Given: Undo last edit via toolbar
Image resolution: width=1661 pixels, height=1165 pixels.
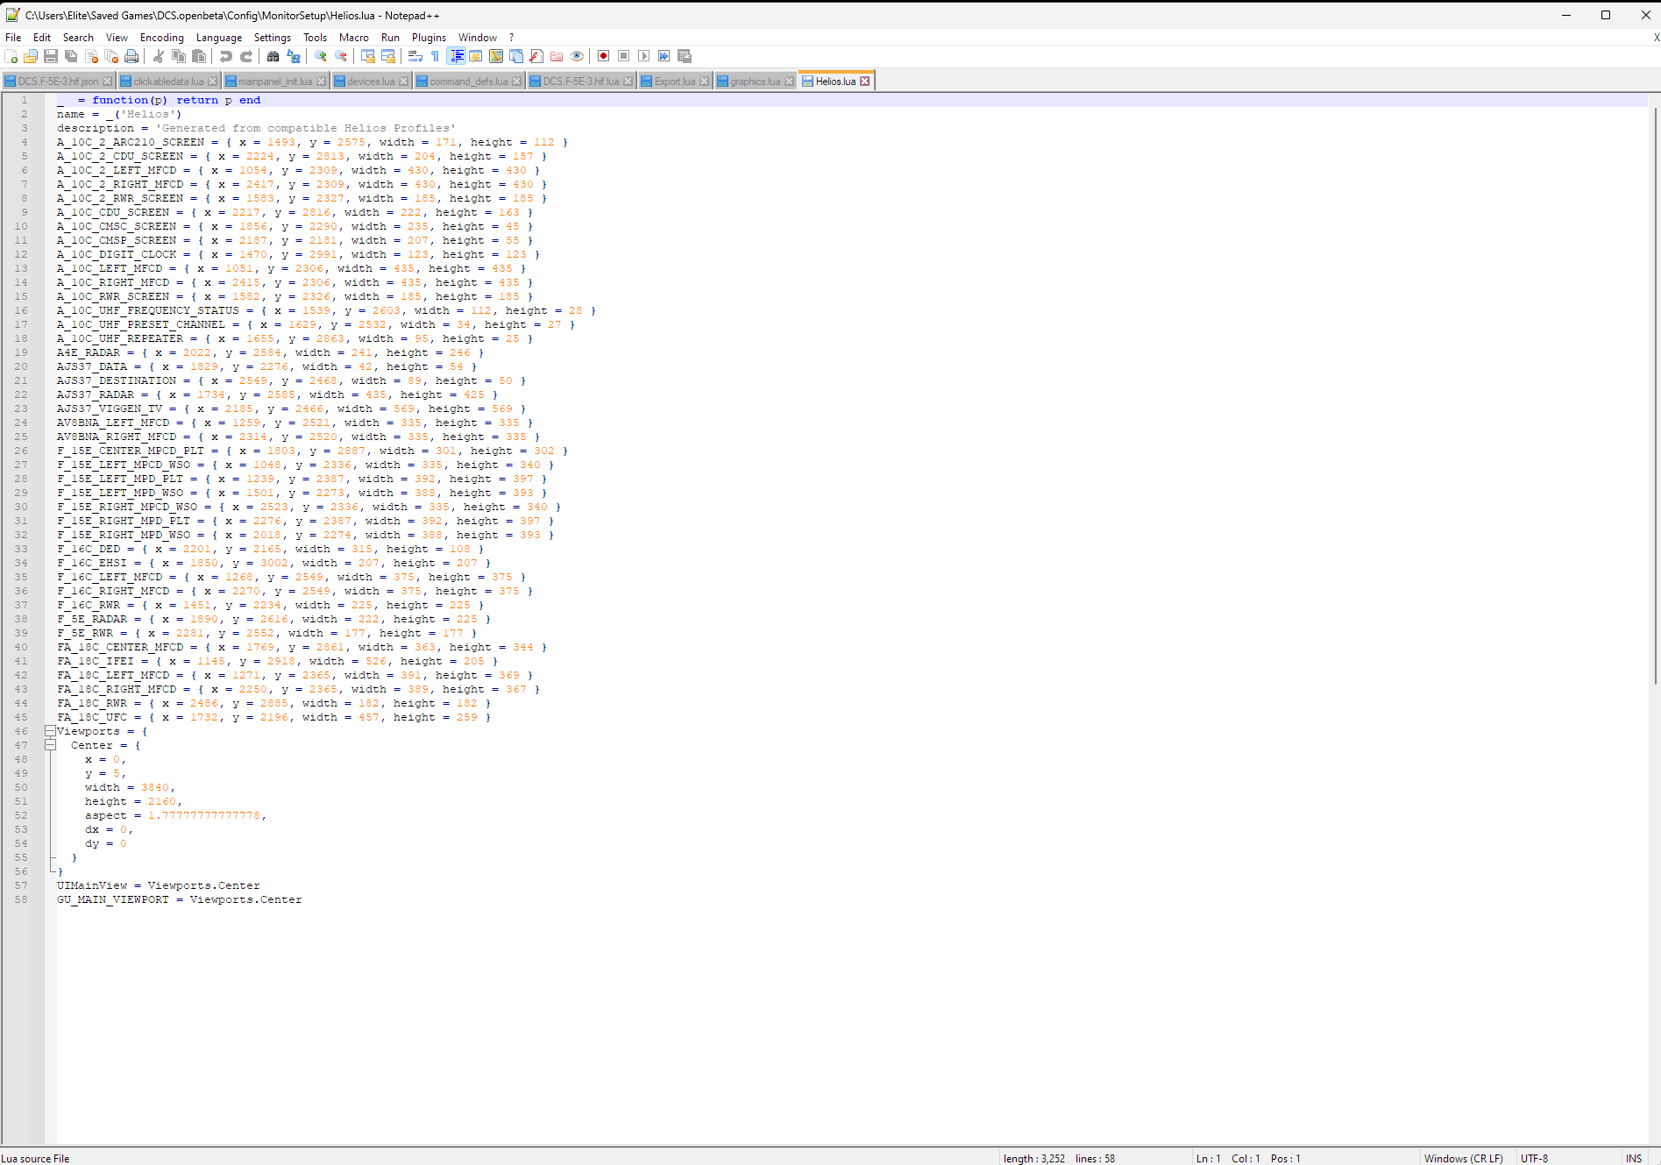Looking at the screenshot, I should 226,56.
